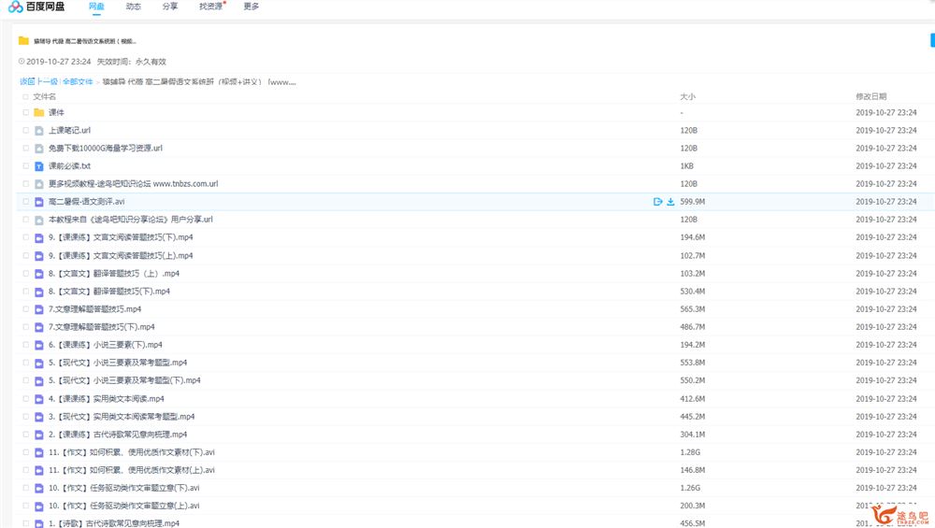
Task: Click video icon of 4.【课课练】实用类文本阅读.mp4
Action: point(38,399)
